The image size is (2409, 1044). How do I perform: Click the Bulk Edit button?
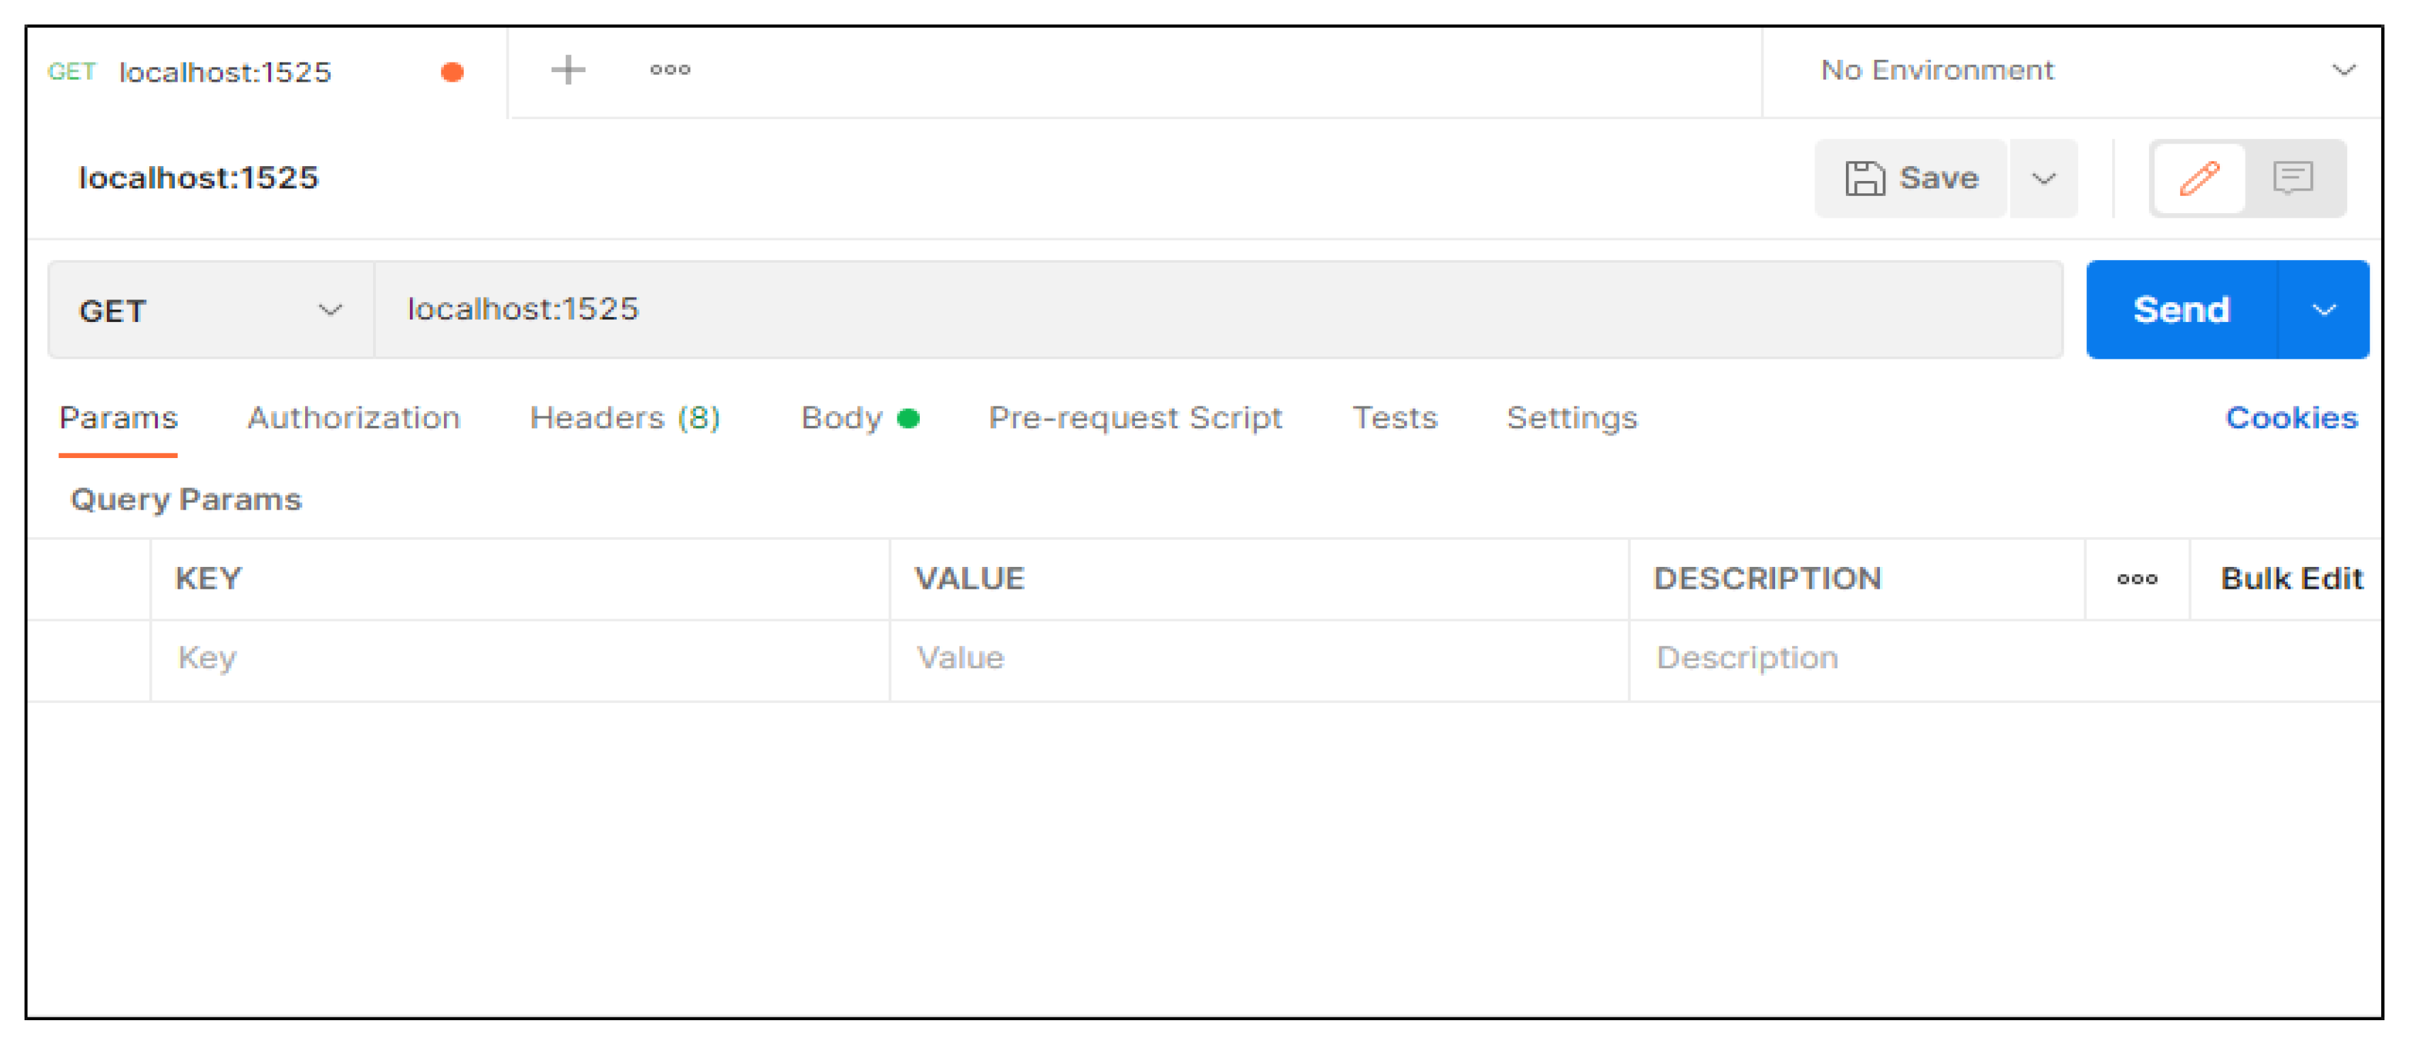[x=2291, y=579]
